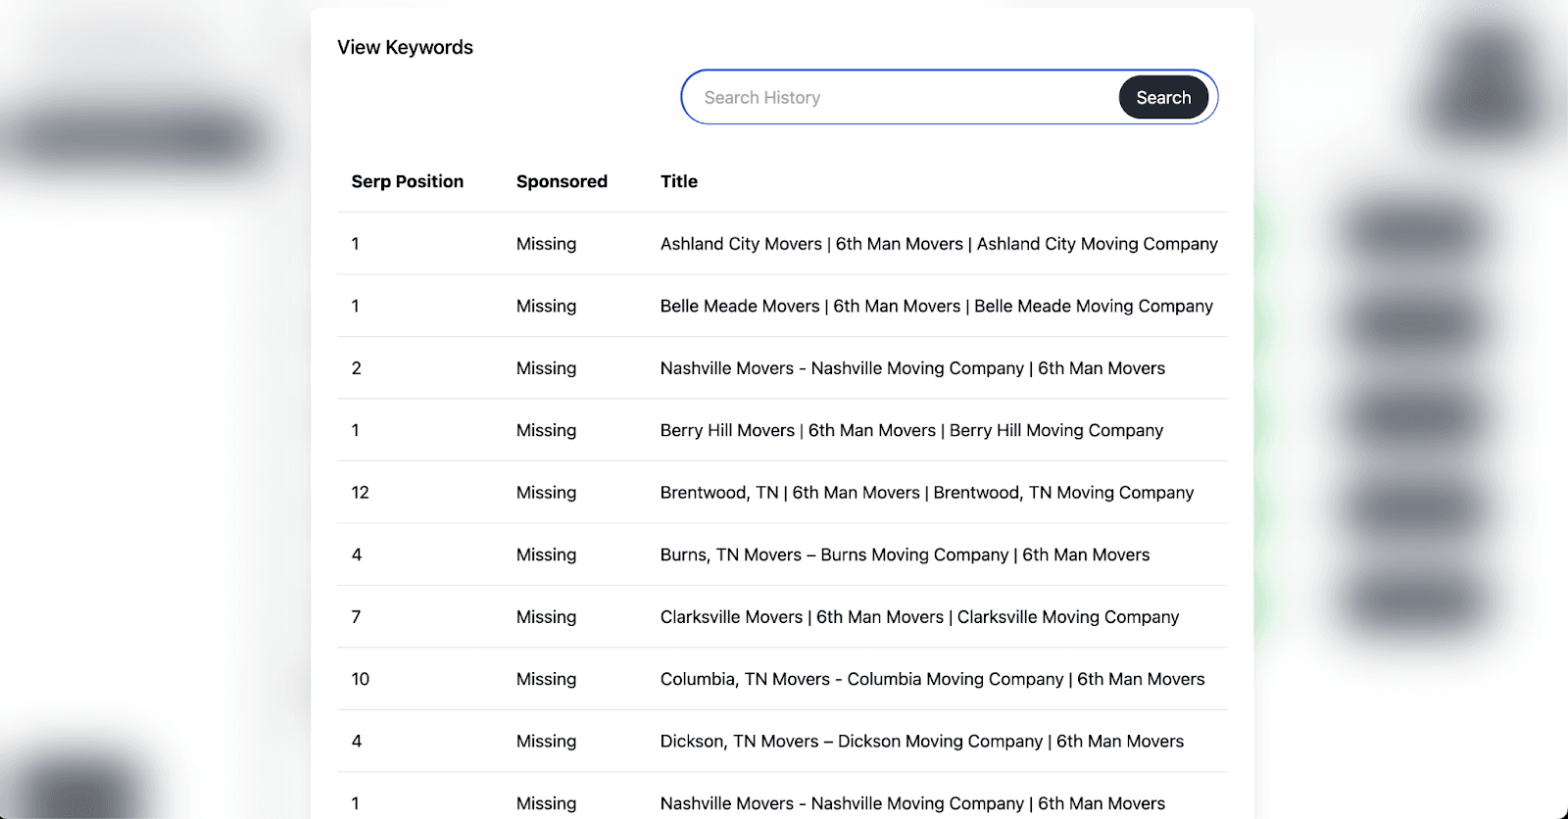Viewport: 1568px width, 819px height.
Task: Click the Title column header
Action: 679,181
